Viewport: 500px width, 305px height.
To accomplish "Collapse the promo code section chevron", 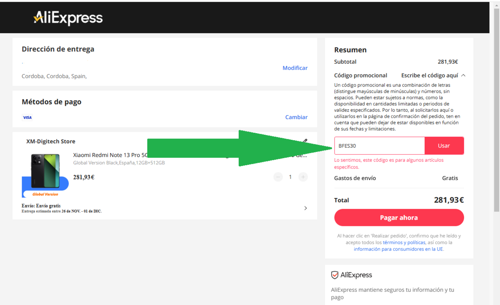I will tap(463, 75).
